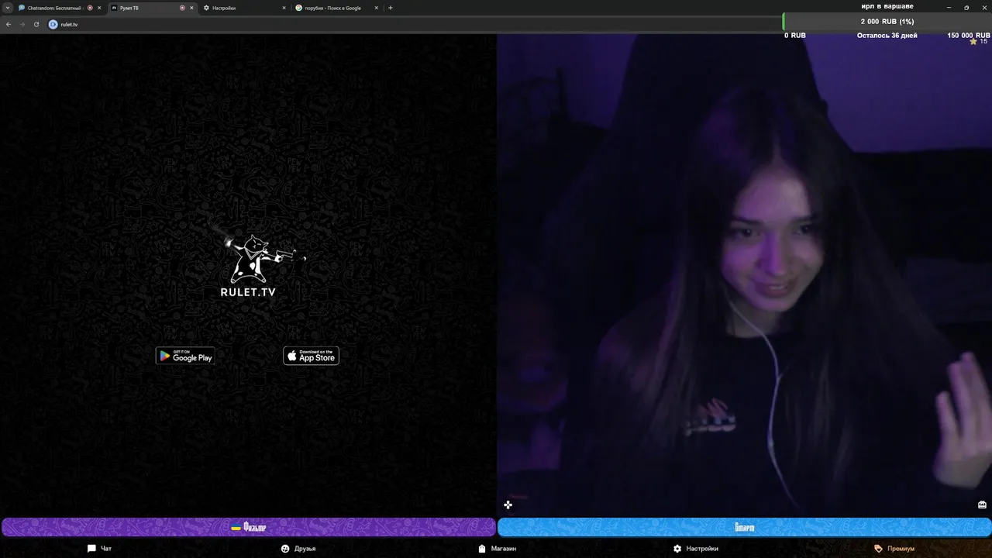
Task: Open the Чат section
Action: tap(99, 549)
